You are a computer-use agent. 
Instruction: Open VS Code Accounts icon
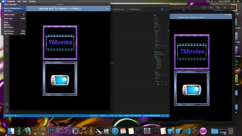[x=7, y=104]
